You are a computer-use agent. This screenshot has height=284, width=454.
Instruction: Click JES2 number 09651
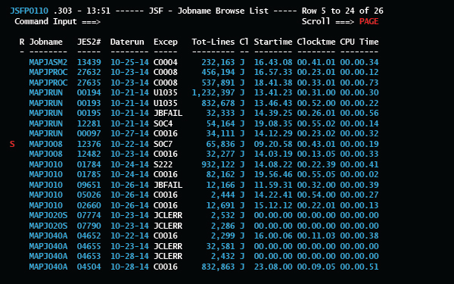point(89,185)
